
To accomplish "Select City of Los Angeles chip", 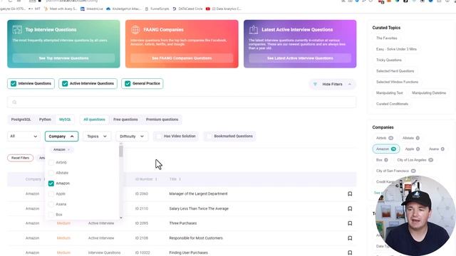I will click(415, 160).
